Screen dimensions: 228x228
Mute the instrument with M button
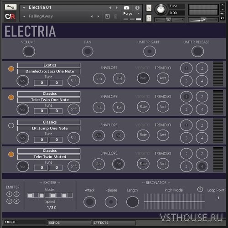tap(149, 18)
